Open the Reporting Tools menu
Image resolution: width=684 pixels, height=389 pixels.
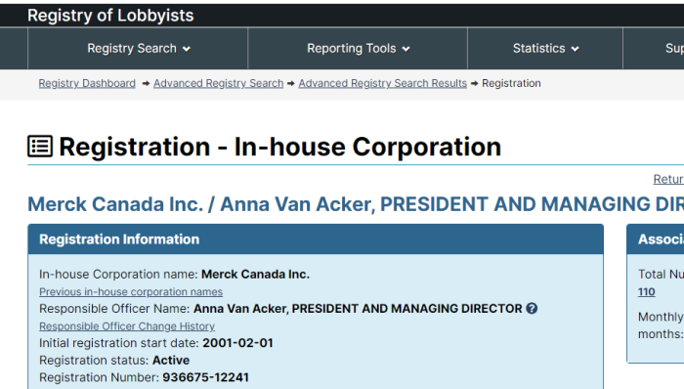pyautogui.click(x=358, y=49)
